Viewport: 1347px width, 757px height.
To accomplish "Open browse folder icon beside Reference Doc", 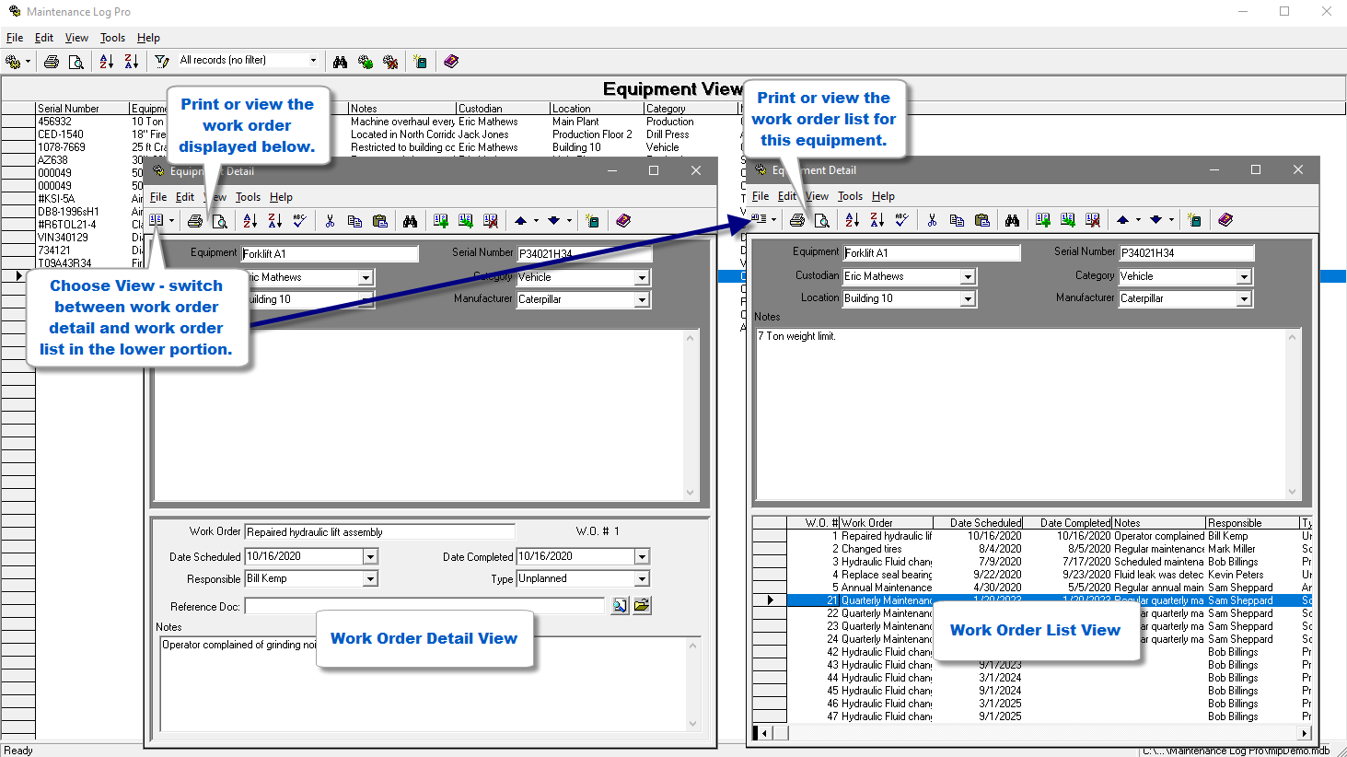I will (642, 605).
